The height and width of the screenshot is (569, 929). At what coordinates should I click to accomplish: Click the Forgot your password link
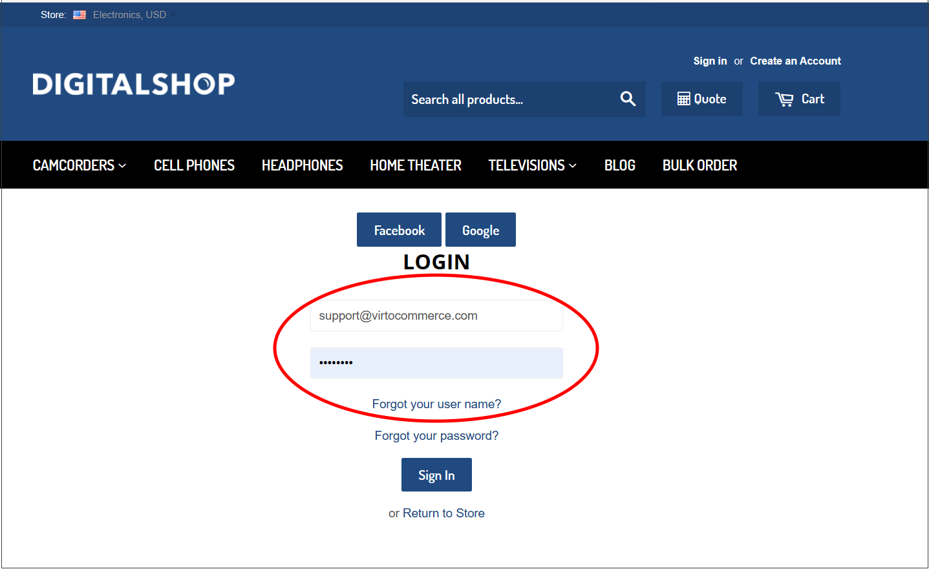click(436, 436)
